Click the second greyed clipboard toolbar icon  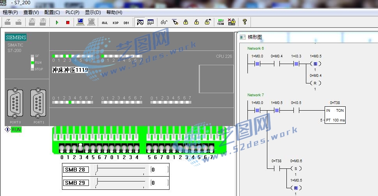(x=43, y=22)
